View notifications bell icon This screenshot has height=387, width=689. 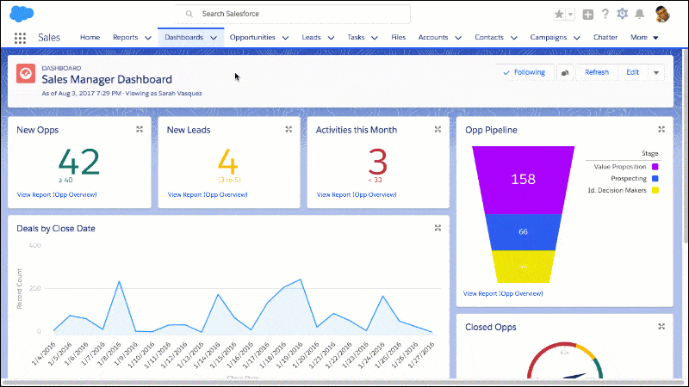(640, 14)
